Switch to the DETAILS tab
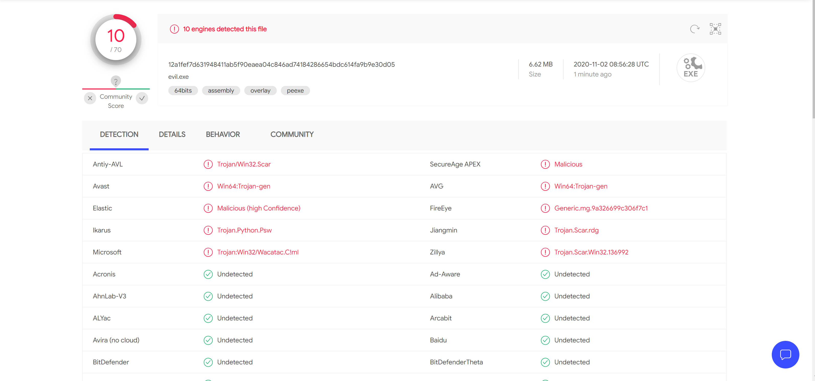This screenshot has width=815, height=381. coord(172,135)
